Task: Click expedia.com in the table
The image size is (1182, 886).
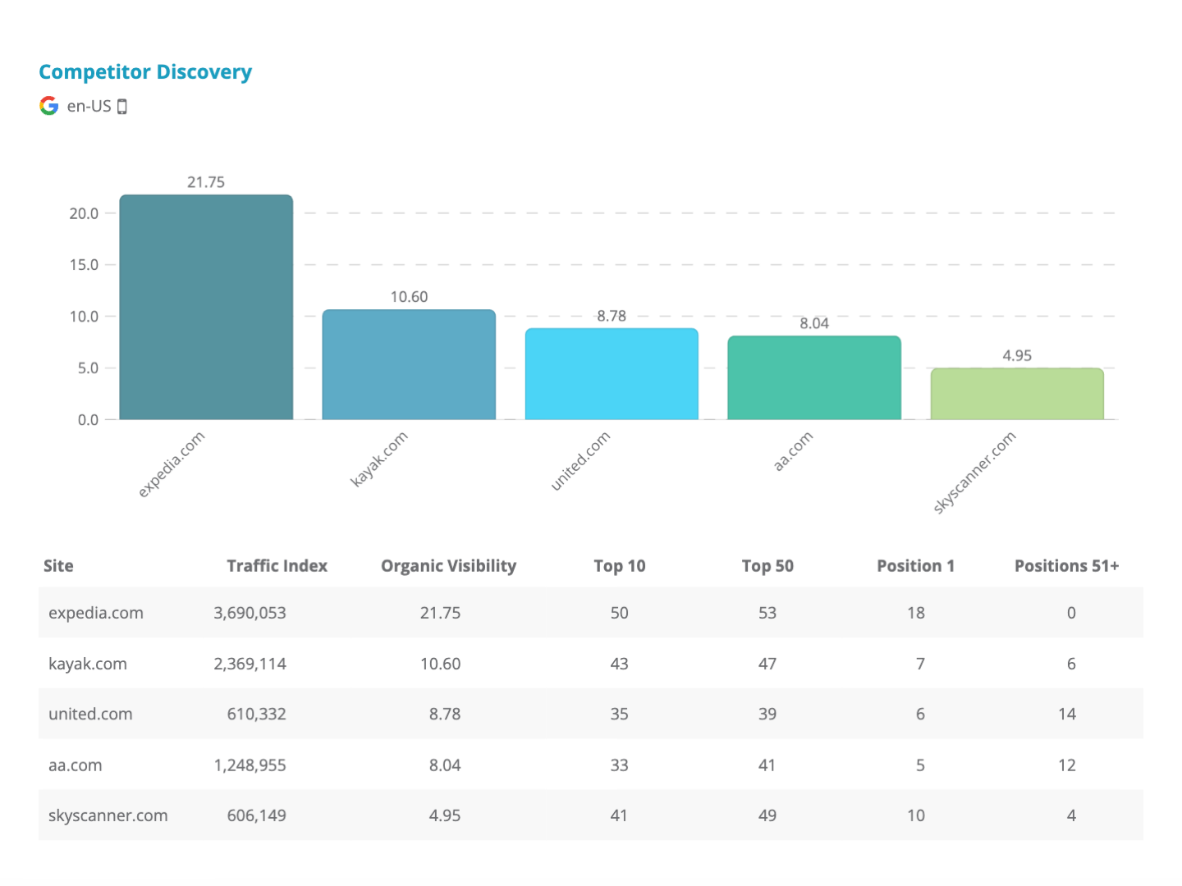Action: click(96, 613)
